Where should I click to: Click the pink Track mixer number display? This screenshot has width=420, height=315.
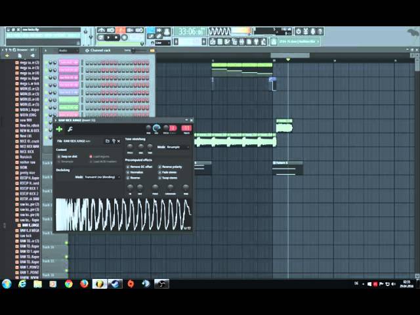(186, 129)
